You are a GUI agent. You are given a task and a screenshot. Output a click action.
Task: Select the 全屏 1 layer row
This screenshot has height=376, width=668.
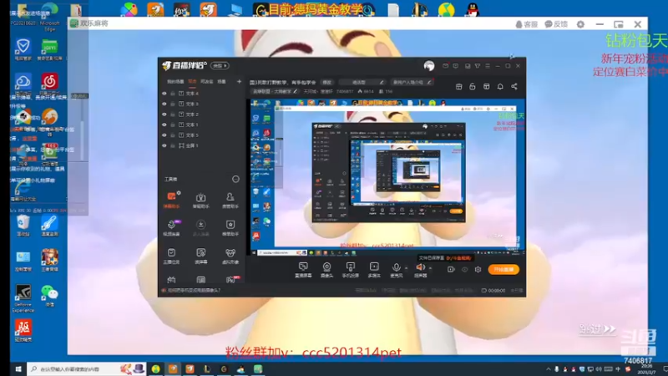(x=200, y=145)
